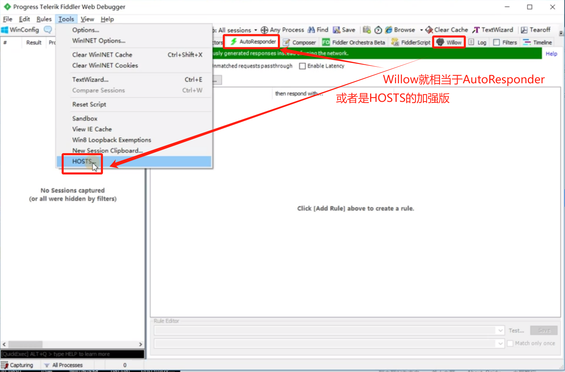Open the Rules menu
Viewport: 565px width, 372px height.
(x=44, y=19)
